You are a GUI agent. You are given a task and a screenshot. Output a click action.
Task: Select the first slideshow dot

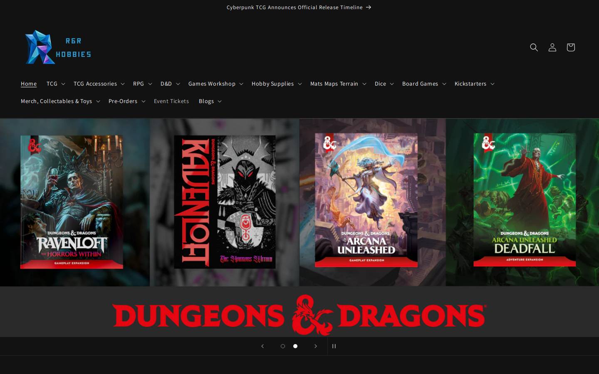(283, 346)
